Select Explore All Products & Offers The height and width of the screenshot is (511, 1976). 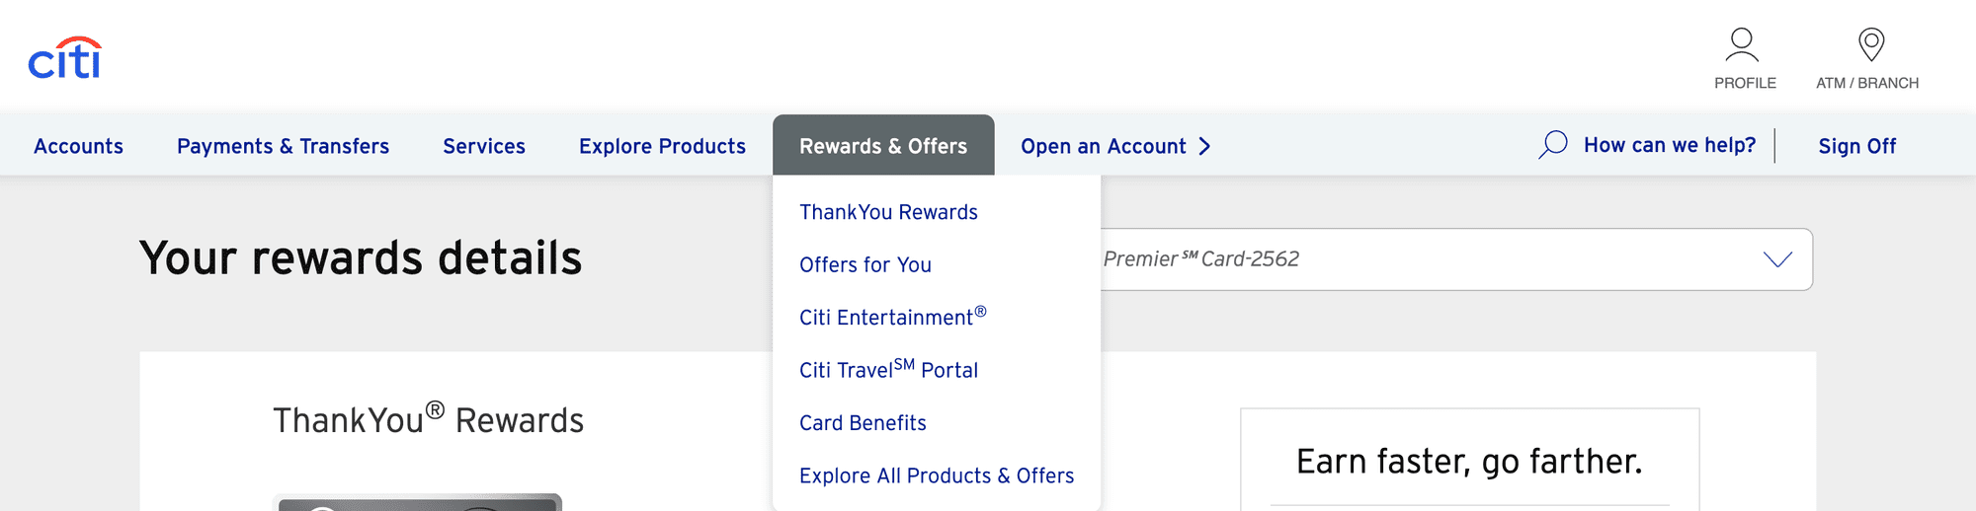[936, 475]
